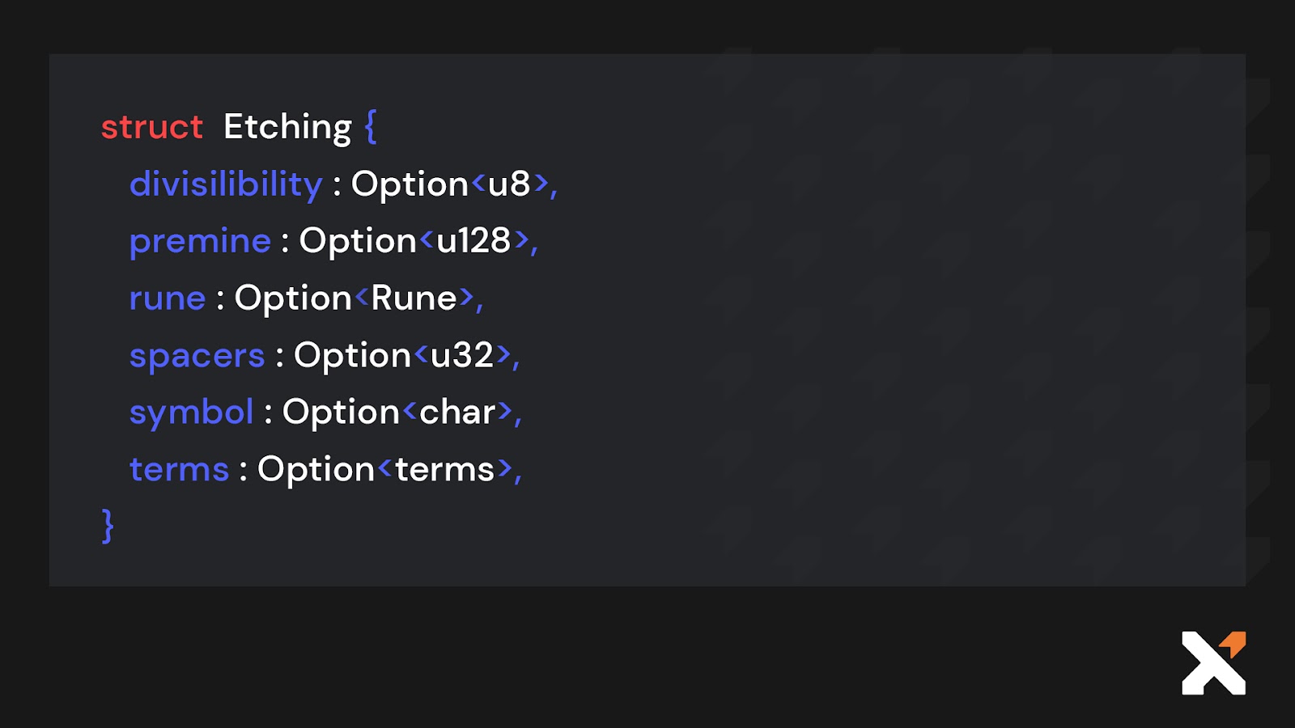Click Option on the symbol line
The width and height of the screenshot is (1295, 728).
341,413
